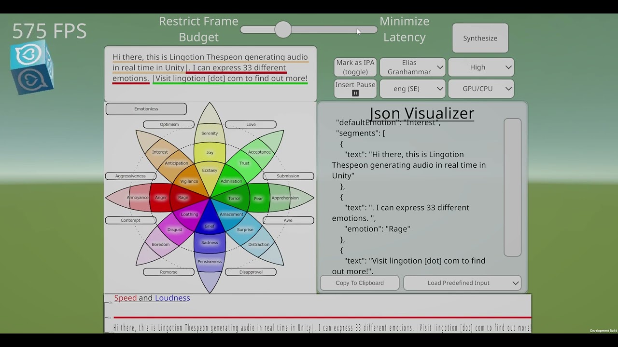This screenshot has height=347, width=618.
Task: Expand the Load Predefined Input dropdown
Action: point(462,283)
